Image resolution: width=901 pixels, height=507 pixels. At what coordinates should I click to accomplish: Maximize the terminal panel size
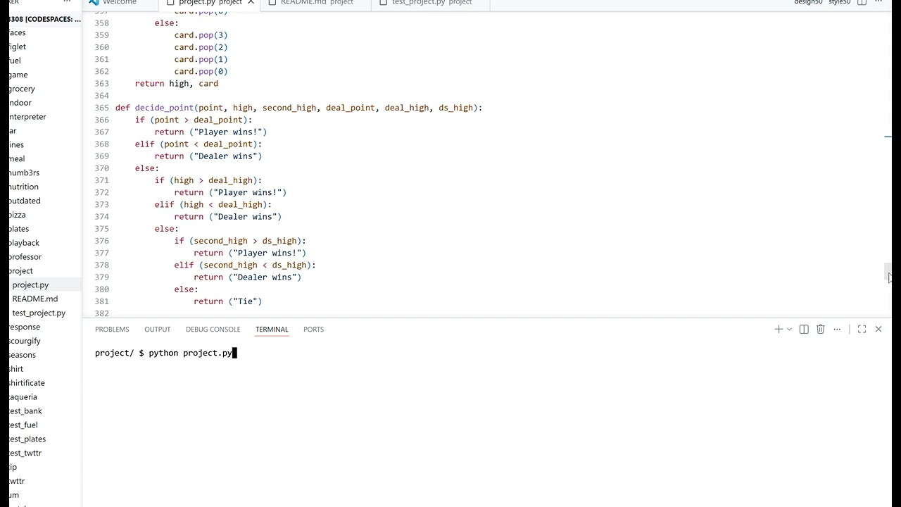(862, 329)
